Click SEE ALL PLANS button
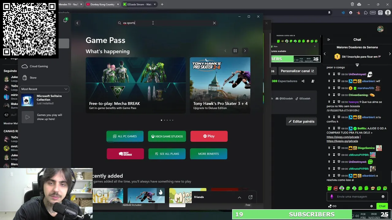This screenshot has width=392, height=220. tap(167, 154)
